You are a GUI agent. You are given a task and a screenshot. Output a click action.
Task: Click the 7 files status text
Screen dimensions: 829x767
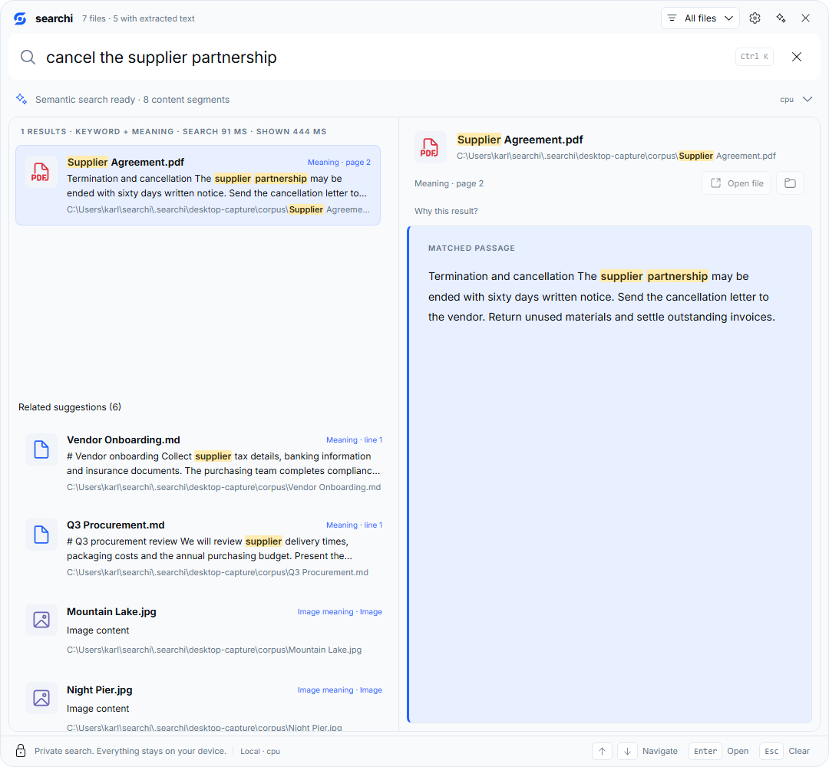coord(138,18)
